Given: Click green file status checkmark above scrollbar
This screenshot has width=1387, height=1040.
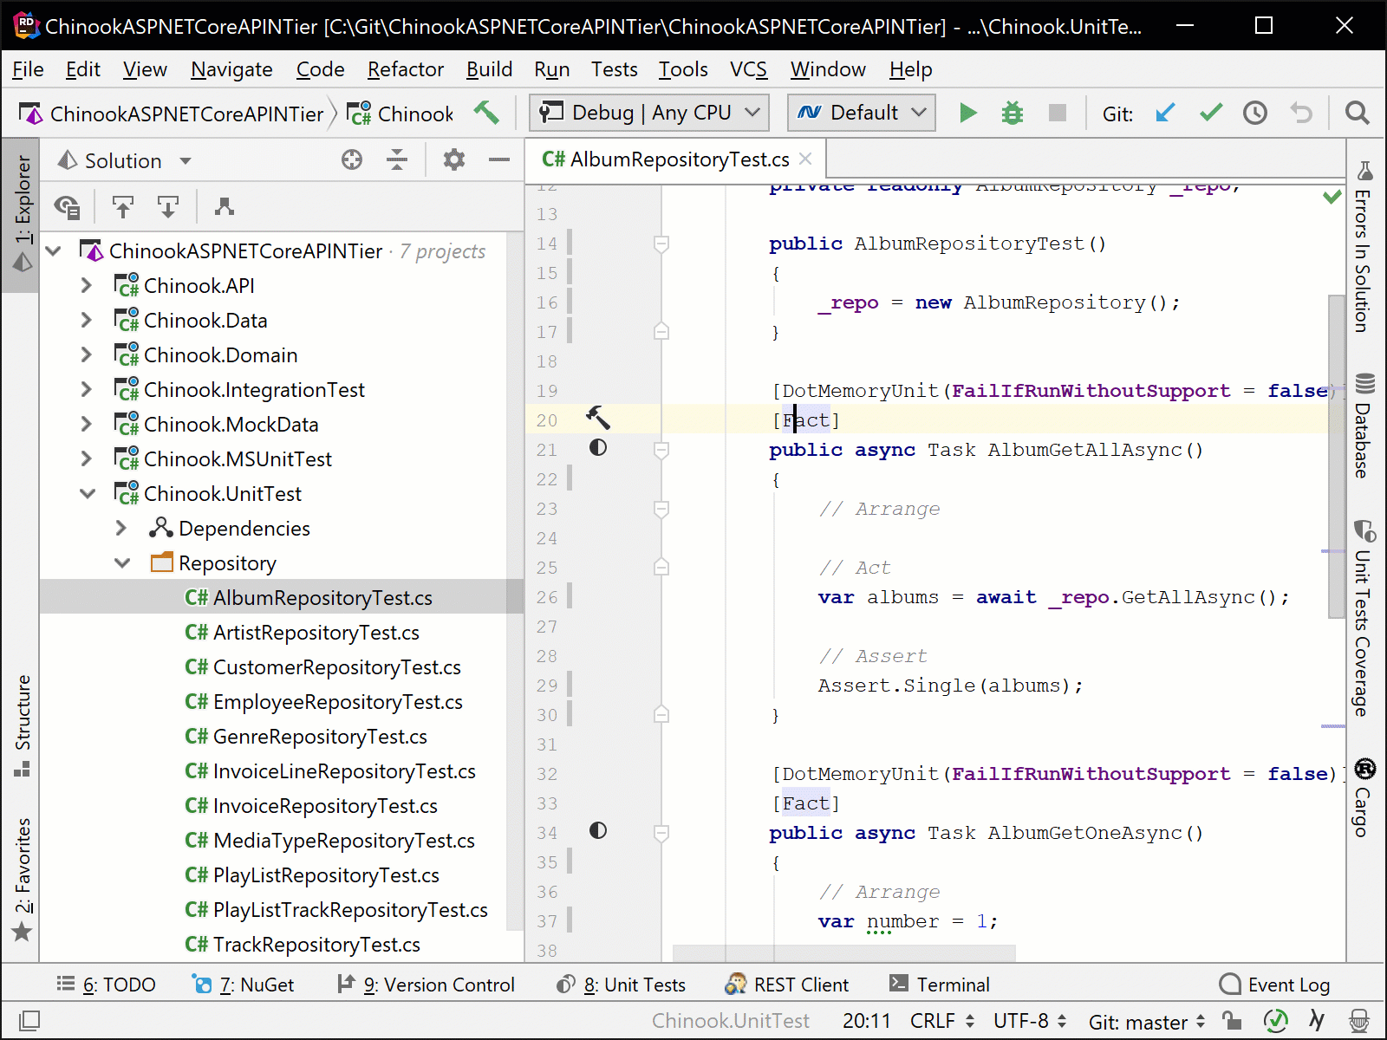Looking at the screenshot, I should pos(1332,197).
